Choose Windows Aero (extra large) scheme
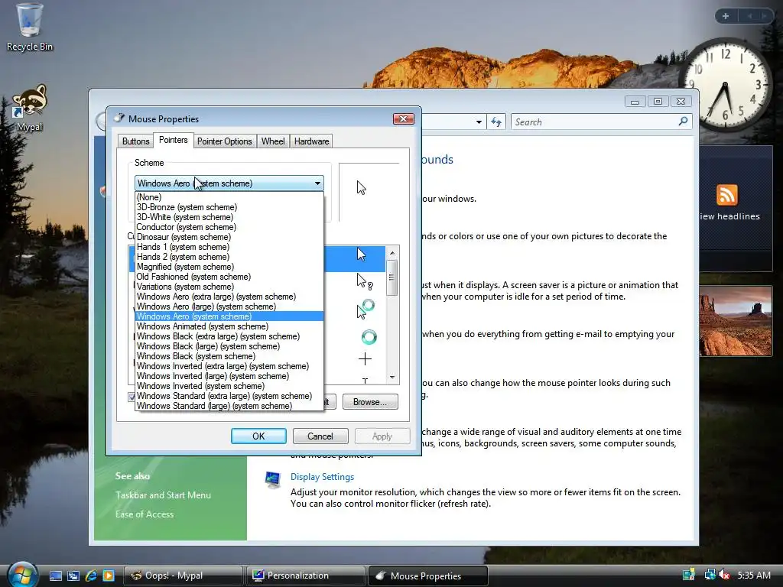 point(229,297)
